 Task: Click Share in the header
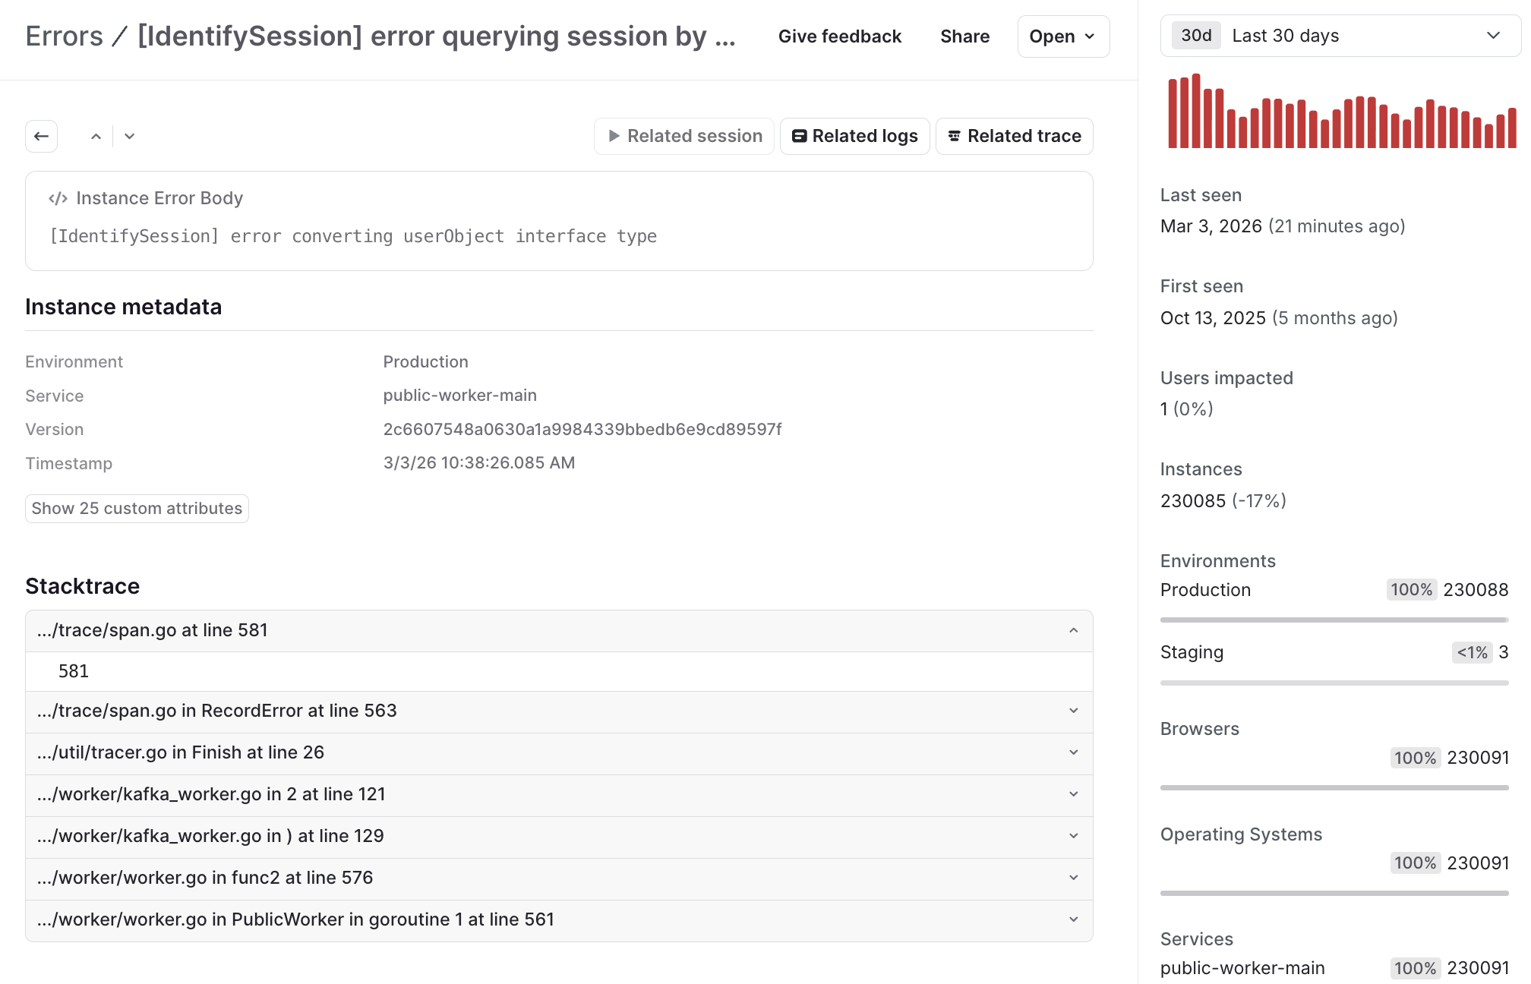point(964,36)
